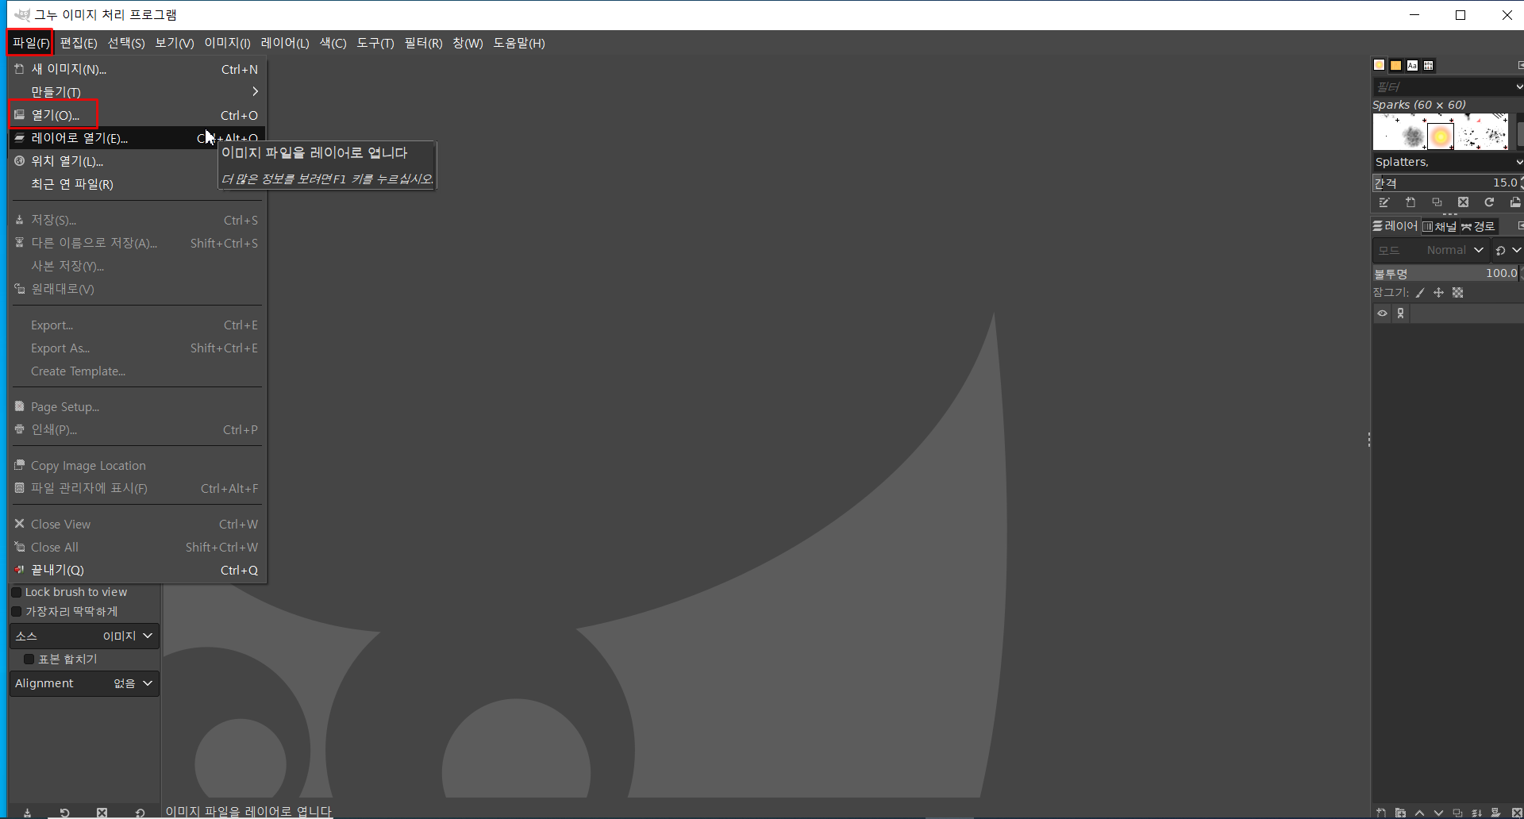Click the Delete tool preset icon in tool options

(102, 813)
